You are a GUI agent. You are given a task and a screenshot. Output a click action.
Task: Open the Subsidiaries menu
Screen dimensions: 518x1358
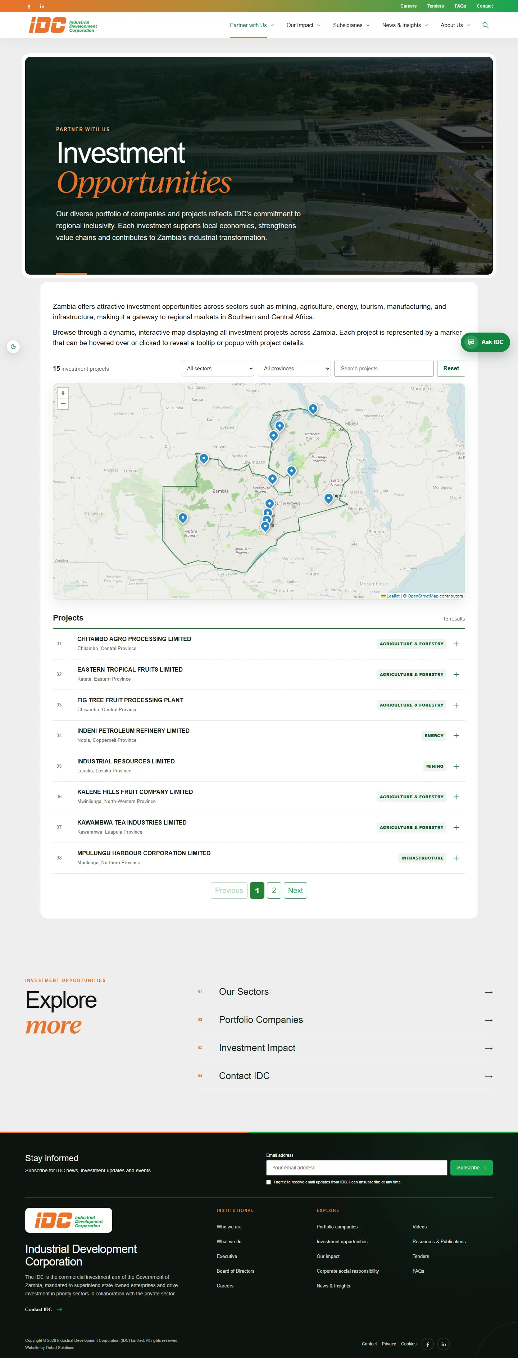(351, 25)
